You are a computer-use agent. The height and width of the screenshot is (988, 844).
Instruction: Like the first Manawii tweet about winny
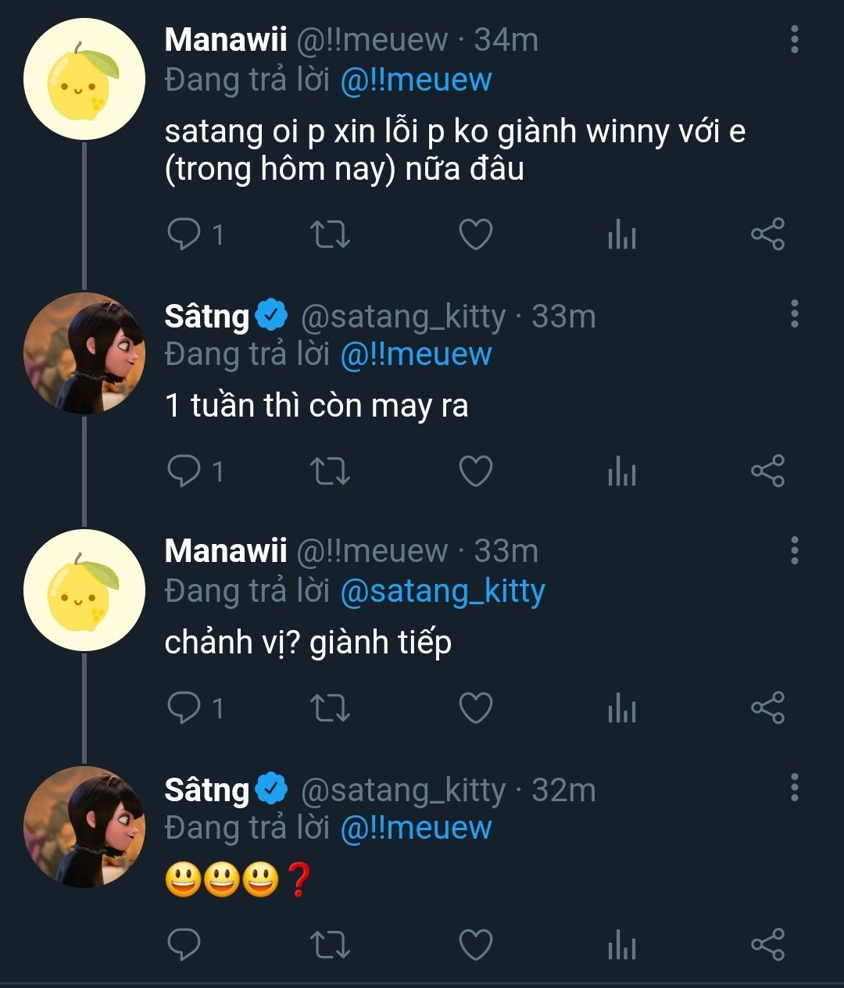[475, 234]
